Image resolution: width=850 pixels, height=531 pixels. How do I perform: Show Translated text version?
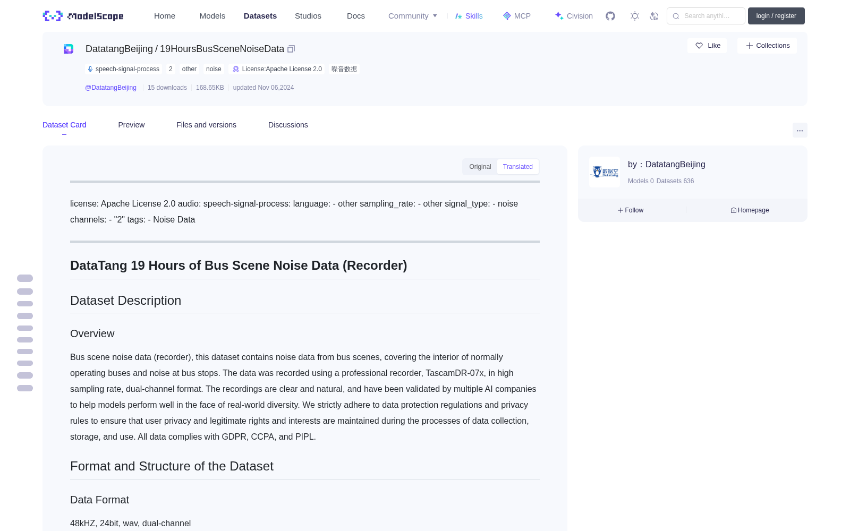(x=518, y=167)
